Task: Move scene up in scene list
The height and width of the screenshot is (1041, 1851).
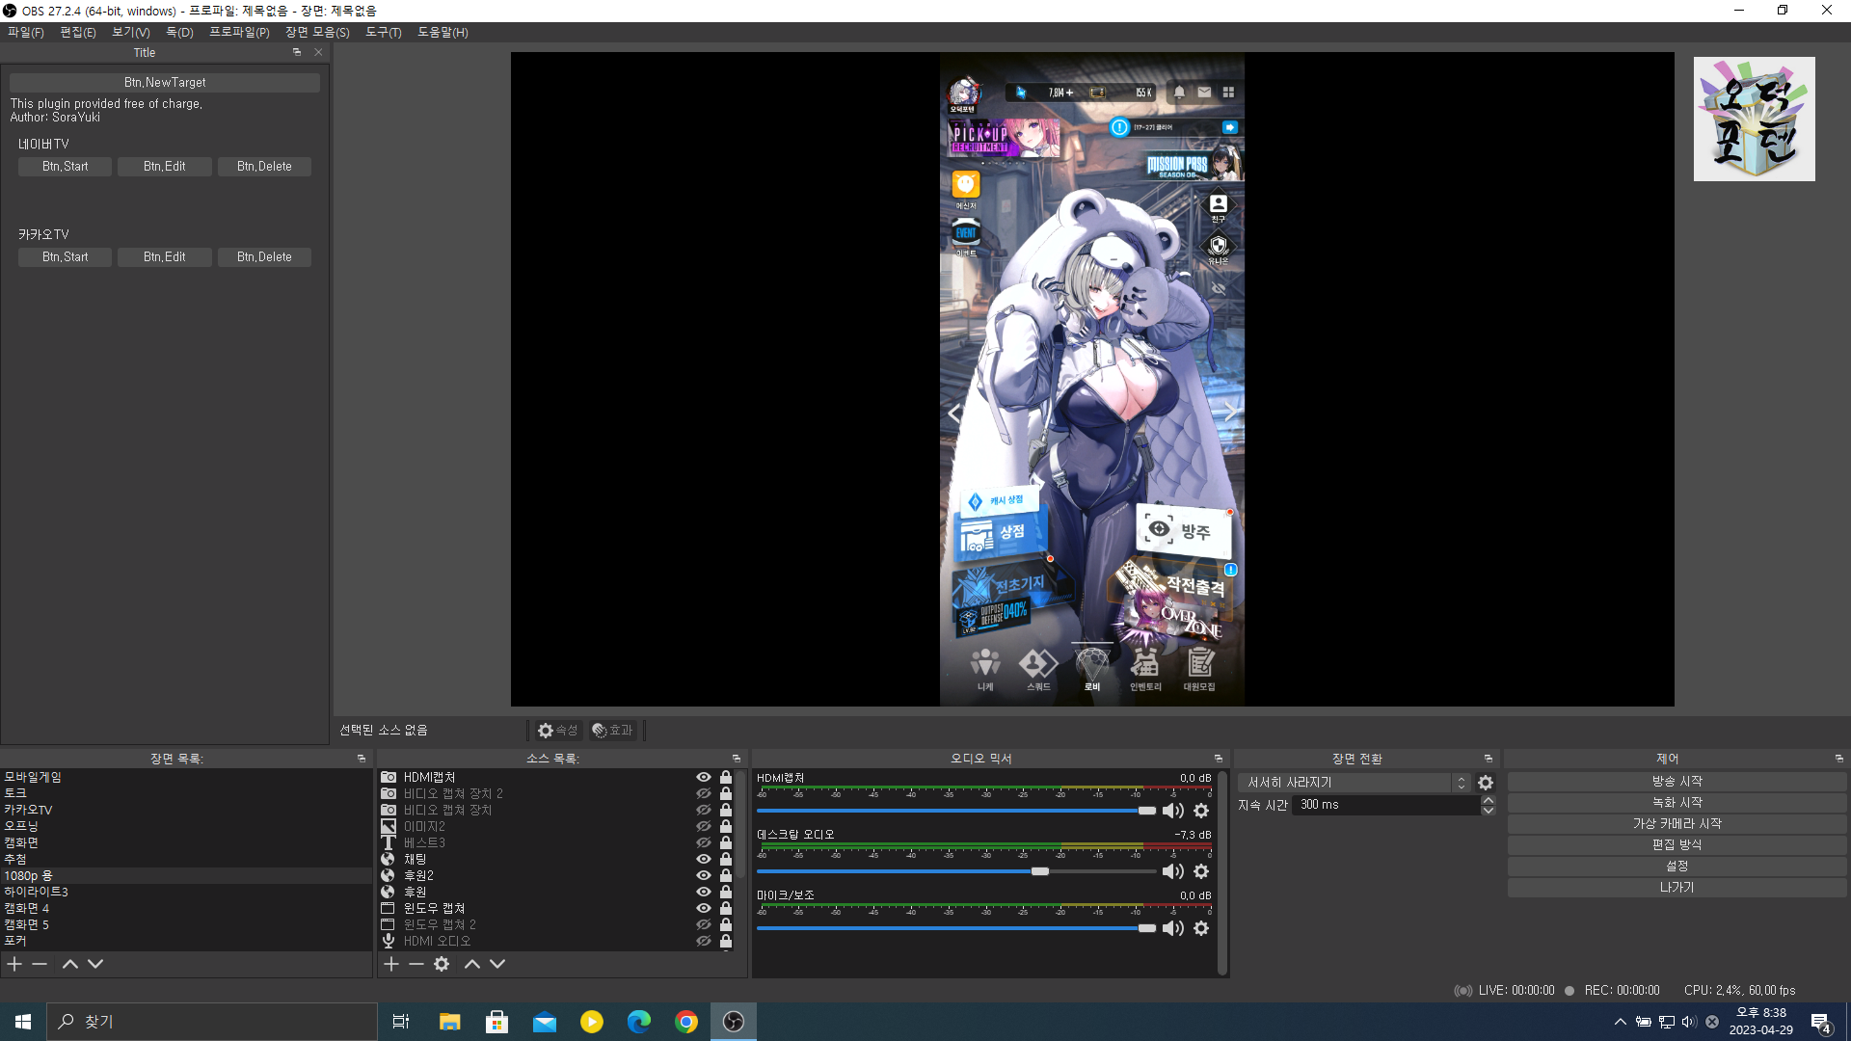Action: [x=69, y=964]
